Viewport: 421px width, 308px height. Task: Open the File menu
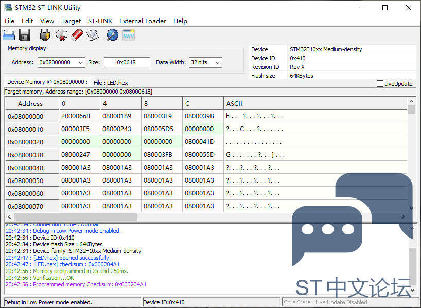tap(9, 21)
